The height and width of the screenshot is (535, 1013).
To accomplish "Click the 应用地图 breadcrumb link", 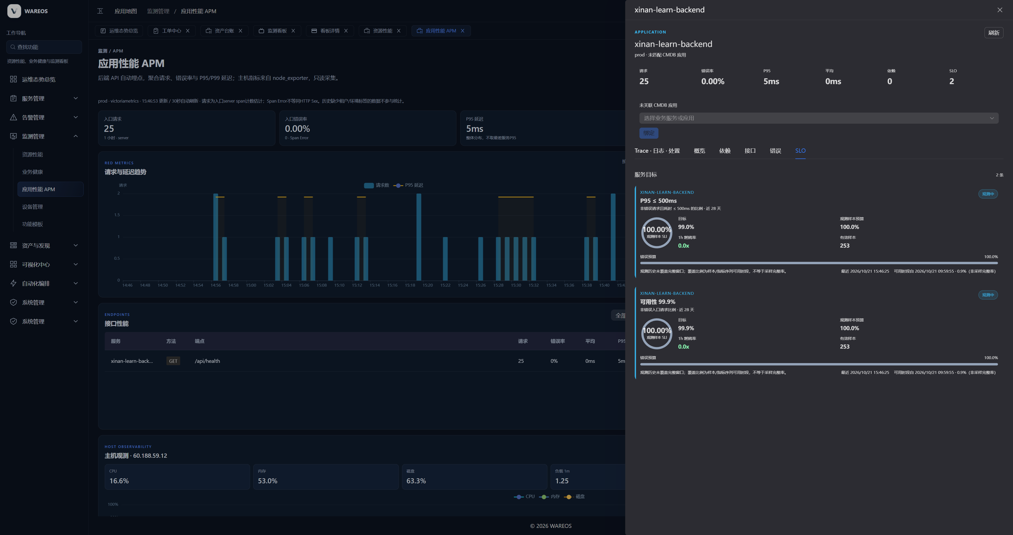I will [x=126, y=11].
